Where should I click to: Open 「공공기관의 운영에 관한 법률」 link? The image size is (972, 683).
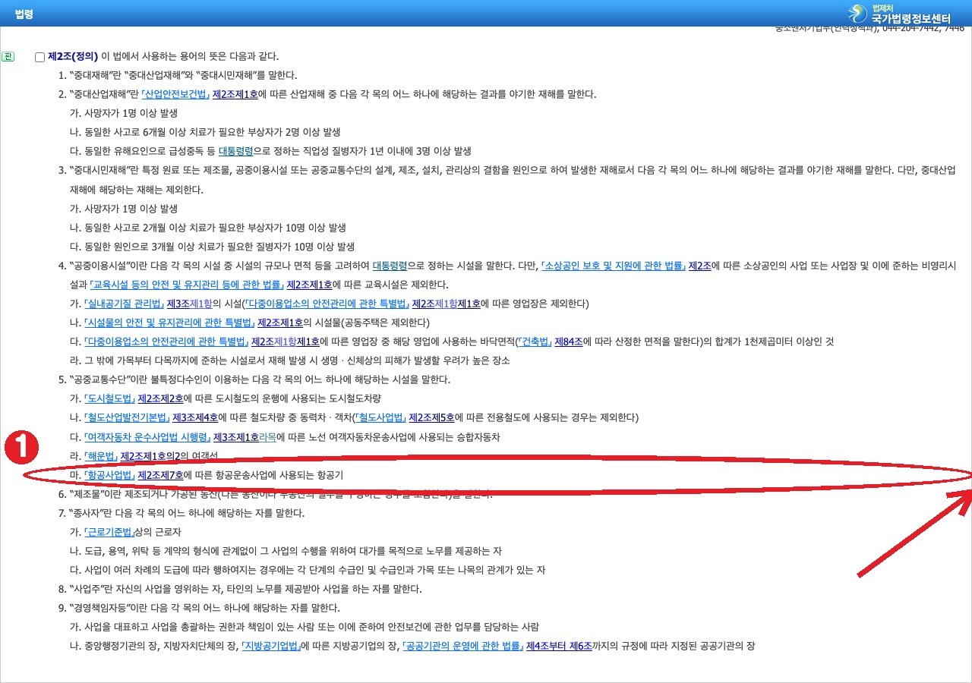463,647
